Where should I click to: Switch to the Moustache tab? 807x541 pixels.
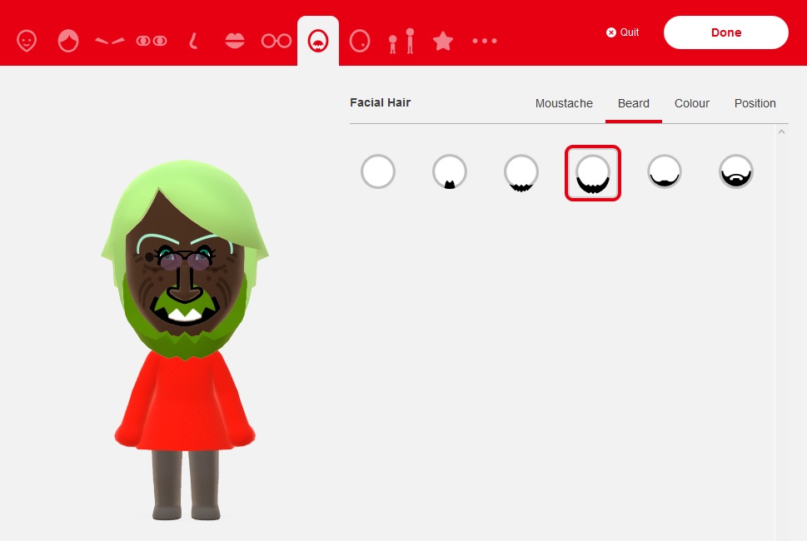(x=564, y=103)
